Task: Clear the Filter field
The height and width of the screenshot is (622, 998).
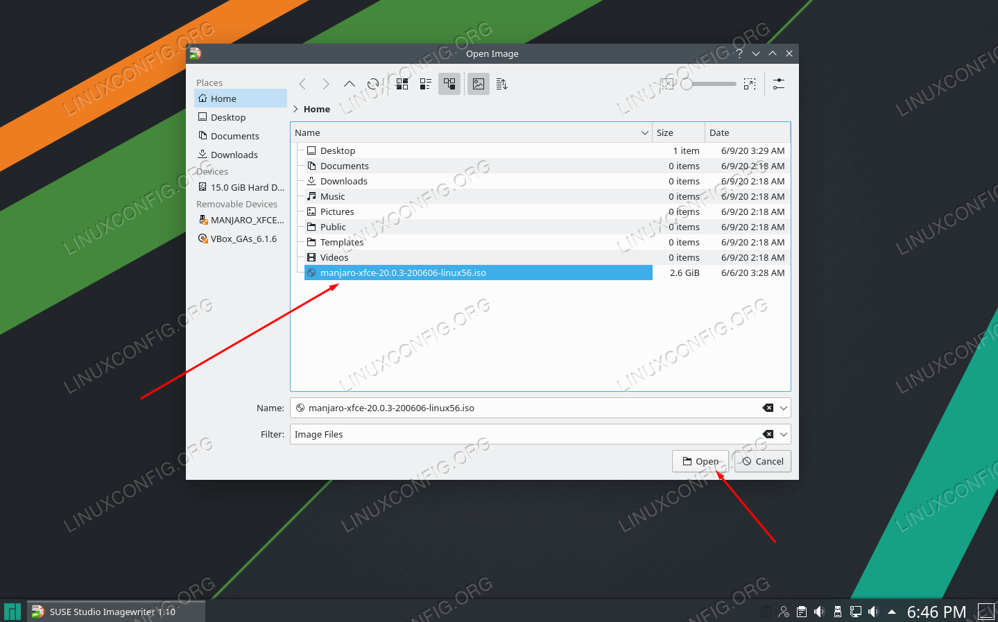Action: click(768, 434)
